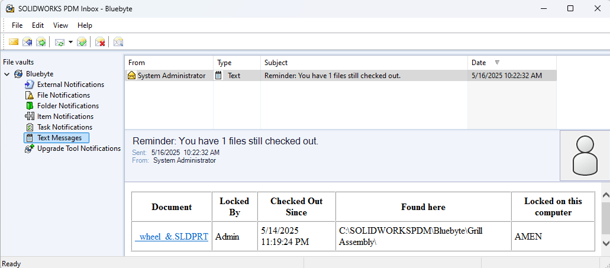Select the System Administrator message row
This screenshot has width=610, height=268.
(x=340, y=76)
